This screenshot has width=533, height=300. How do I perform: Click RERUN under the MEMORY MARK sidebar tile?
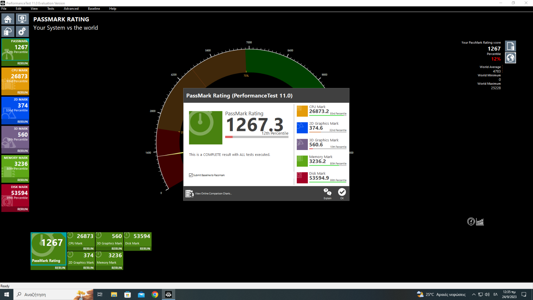click(23, 180)
